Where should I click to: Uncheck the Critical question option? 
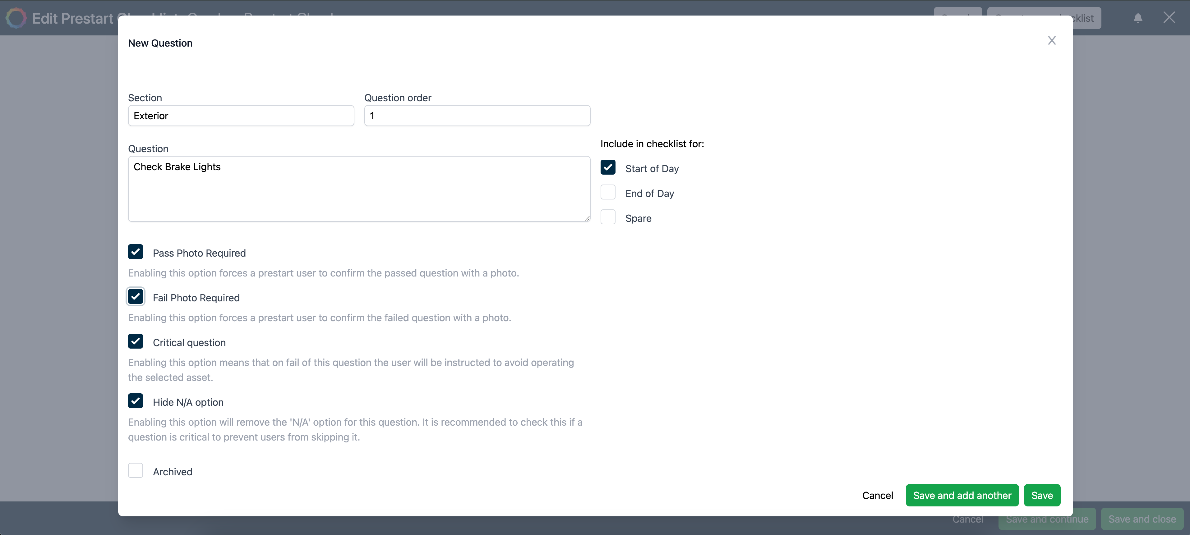click(135, 341)
